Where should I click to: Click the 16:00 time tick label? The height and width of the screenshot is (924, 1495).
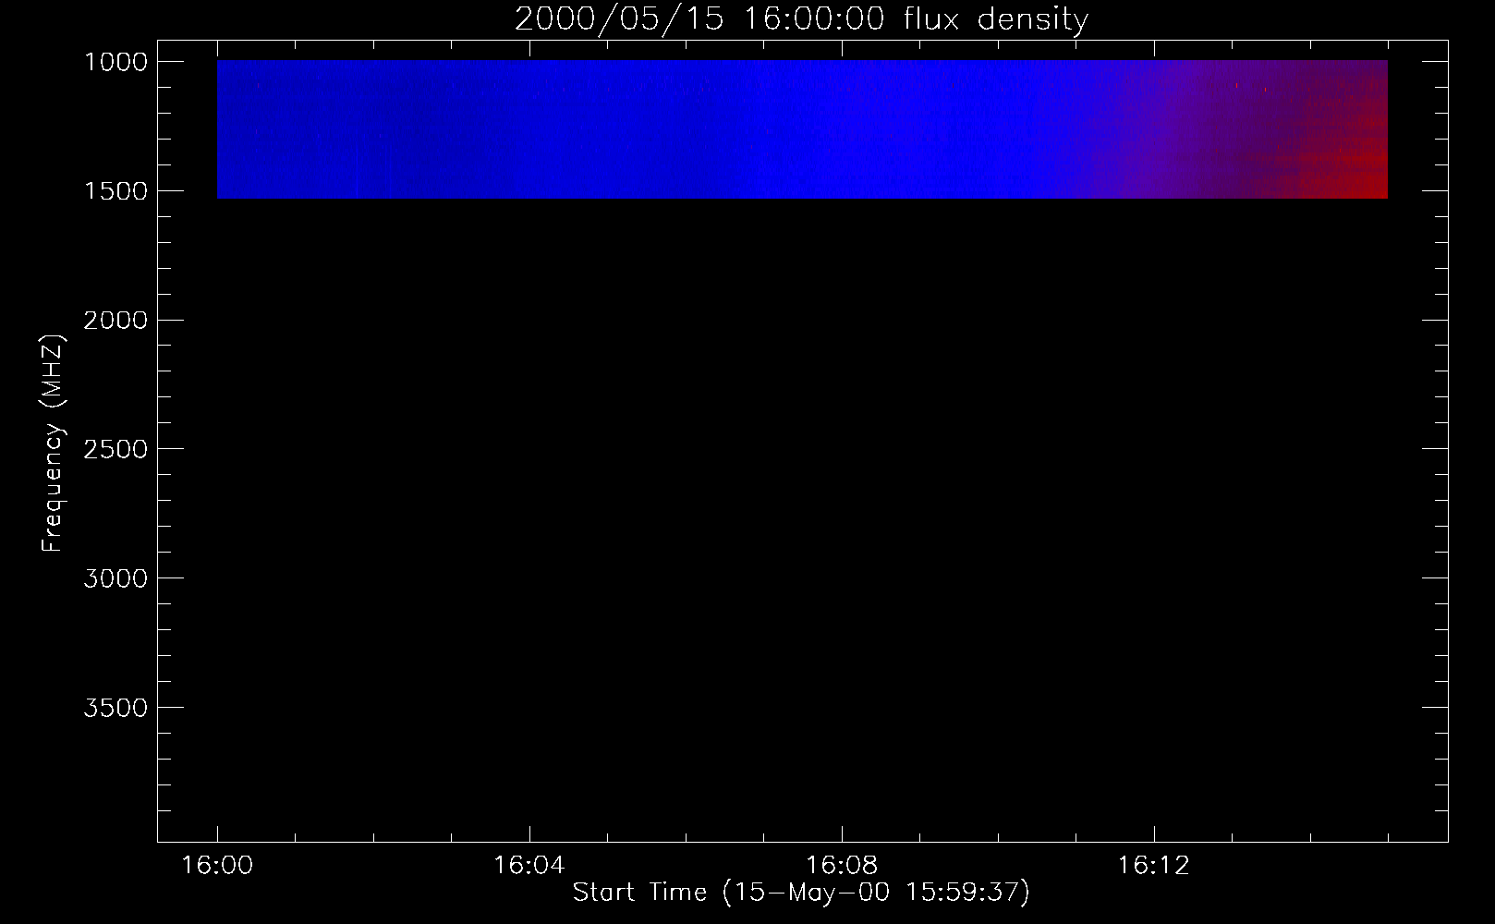pos(217,866)
